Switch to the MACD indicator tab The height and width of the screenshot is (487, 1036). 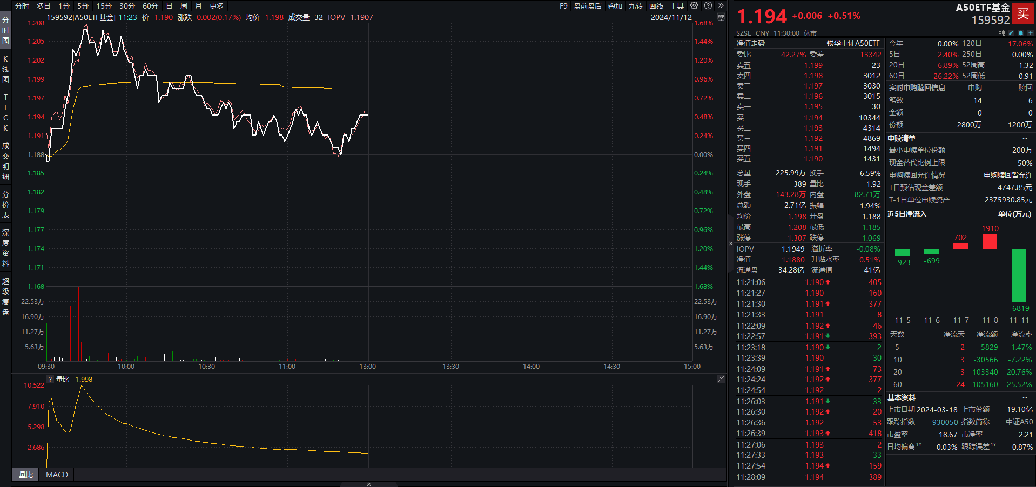57,475
